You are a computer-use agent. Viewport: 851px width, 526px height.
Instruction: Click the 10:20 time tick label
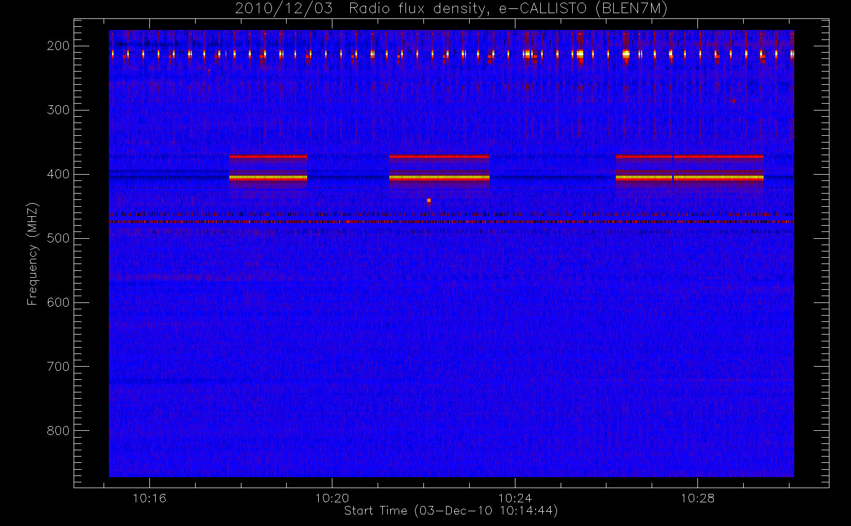coord(332,498)
